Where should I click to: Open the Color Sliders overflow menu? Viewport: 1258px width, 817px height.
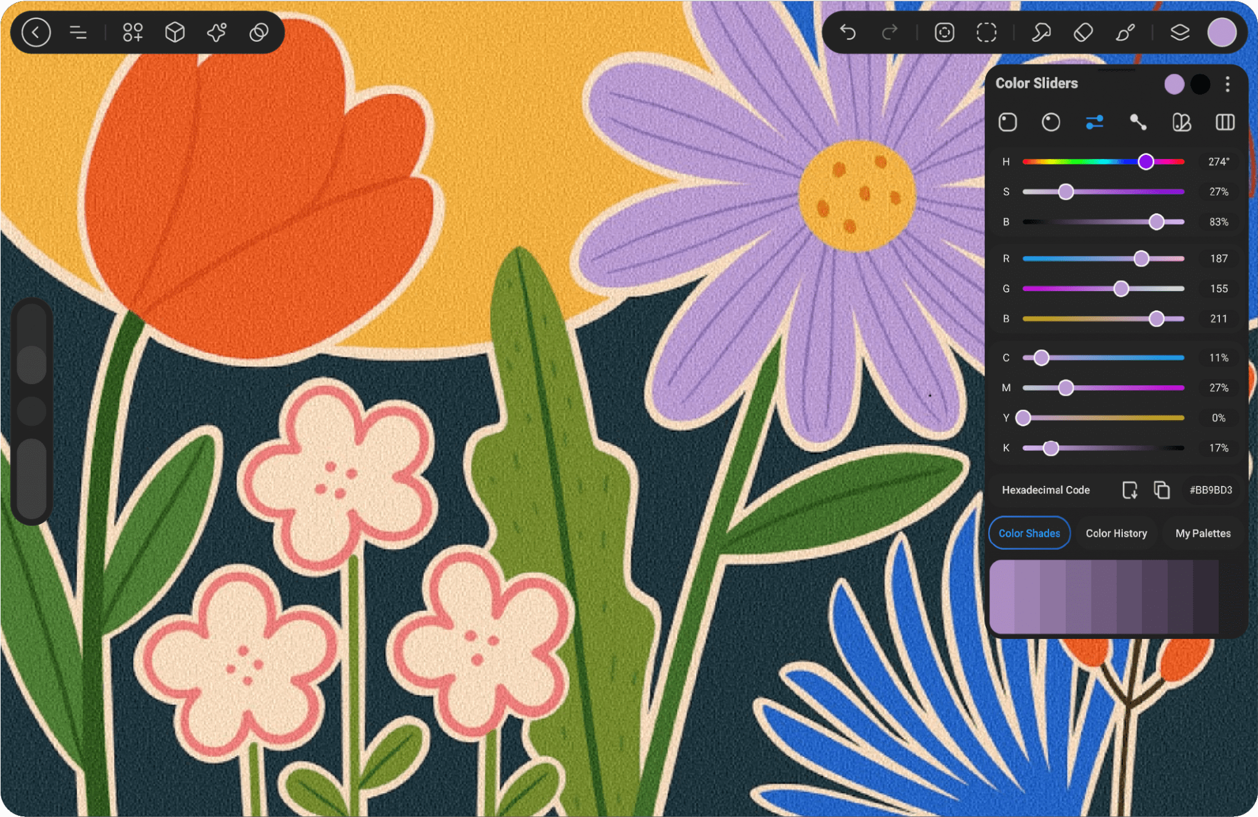1227,84
